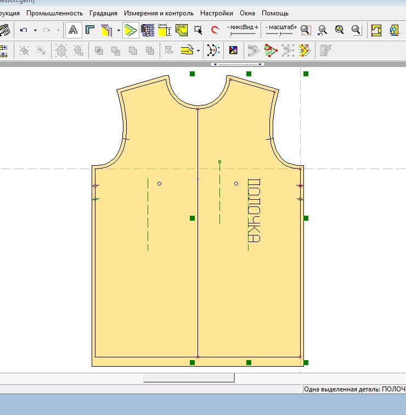Click the Undo arrow icon

(24, 30)
